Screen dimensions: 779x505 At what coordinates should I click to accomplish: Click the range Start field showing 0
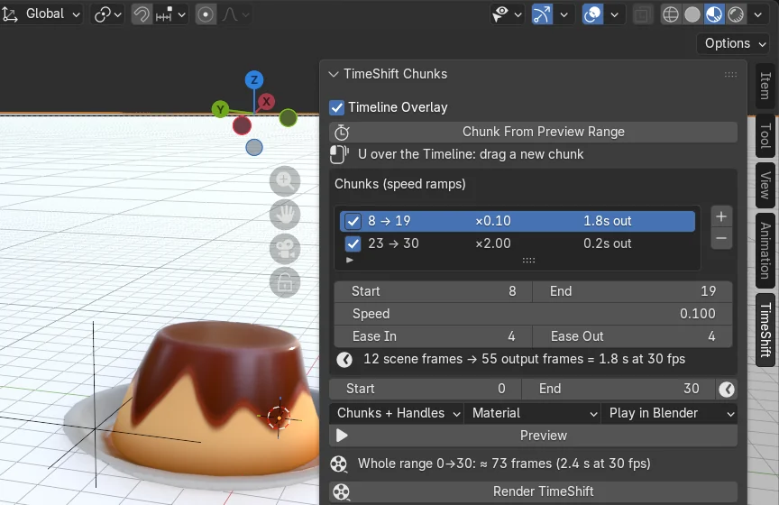[x=426, y=389]
